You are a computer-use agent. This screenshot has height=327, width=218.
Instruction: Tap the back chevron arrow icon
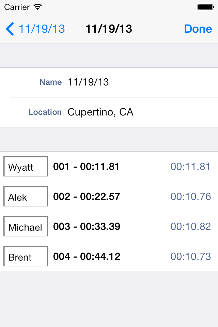click(10, 29)
